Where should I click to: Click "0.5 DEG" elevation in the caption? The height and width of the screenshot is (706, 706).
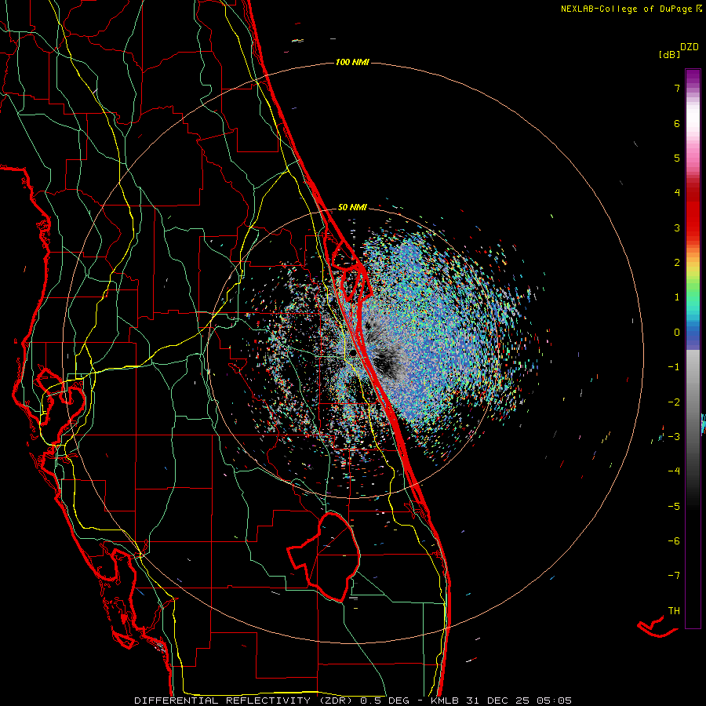click(x=385, y=701)
